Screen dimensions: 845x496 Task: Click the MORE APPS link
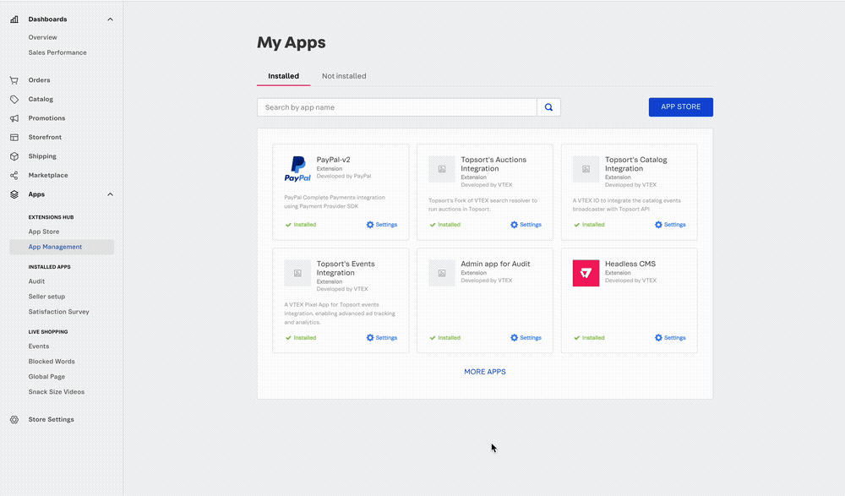(484, 371)
